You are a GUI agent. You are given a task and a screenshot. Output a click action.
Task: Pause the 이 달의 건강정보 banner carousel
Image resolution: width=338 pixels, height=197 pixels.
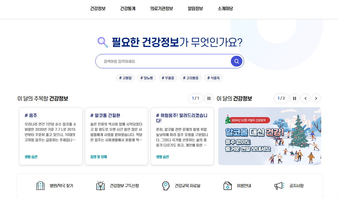[295, 98]
